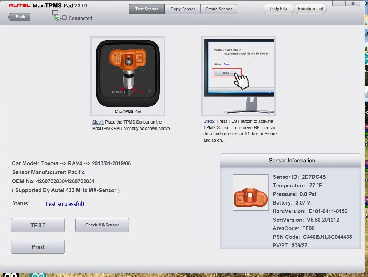The height and width of the screenshot is (277, 368).
Task: Close the MaxiTPMS Pad window
Action: 353,4
